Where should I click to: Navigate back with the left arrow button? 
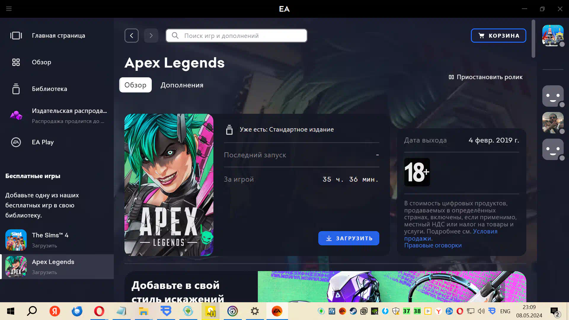pos(132,36)
